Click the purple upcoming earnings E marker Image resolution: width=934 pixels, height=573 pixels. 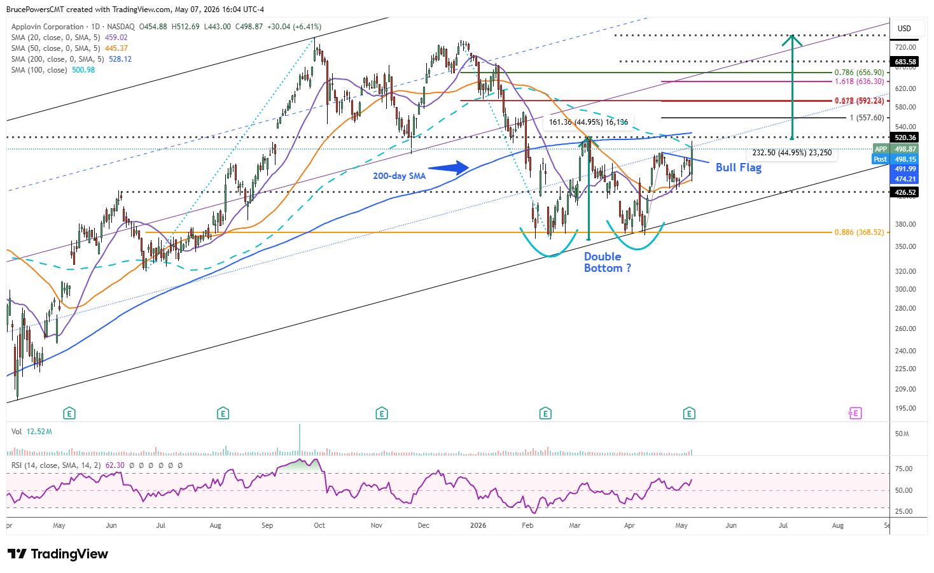pyautogui.click(x=854, y=414)
